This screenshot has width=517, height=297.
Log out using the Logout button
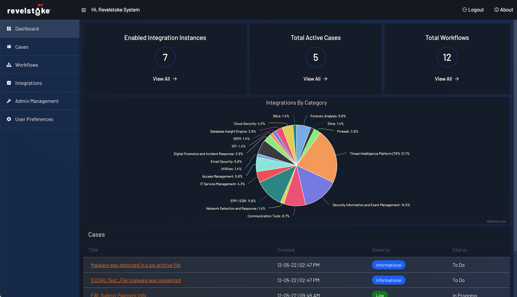pyautogui.click(x=473, y=10)
